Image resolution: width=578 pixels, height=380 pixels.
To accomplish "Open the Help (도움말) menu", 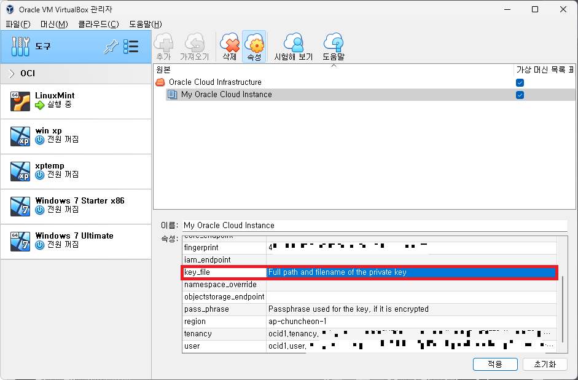I will click(145, 25).
